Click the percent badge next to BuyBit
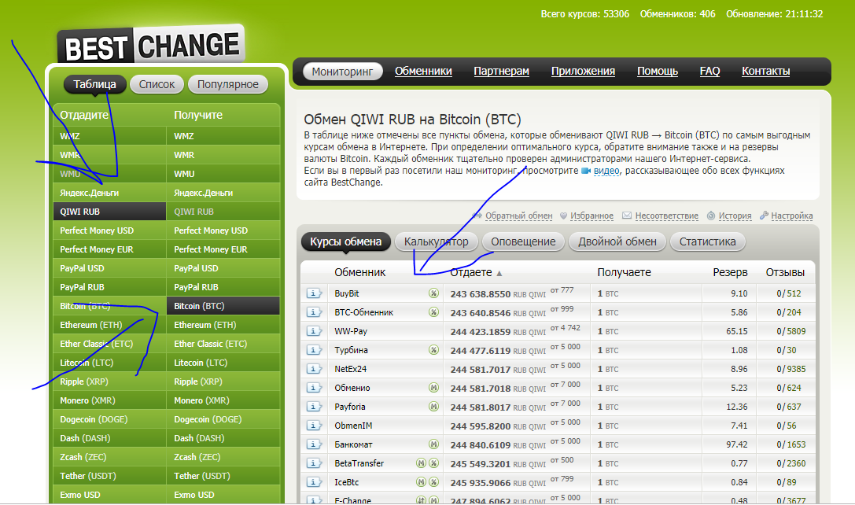The height and width of the screenshot is (505, 855). 433,293
